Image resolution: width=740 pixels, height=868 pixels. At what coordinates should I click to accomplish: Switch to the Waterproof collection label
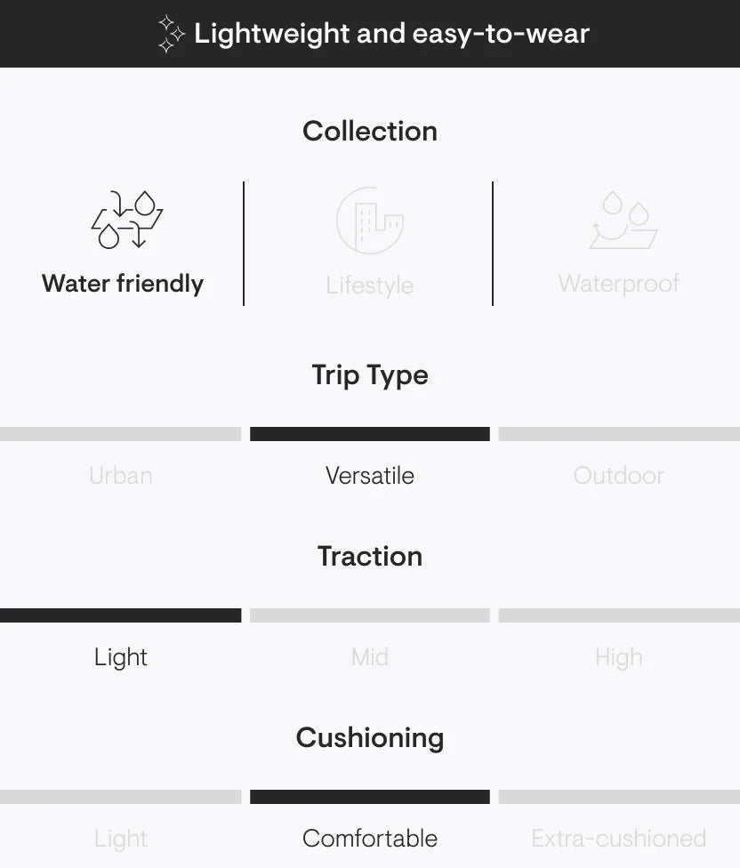(x=619, y=284)
